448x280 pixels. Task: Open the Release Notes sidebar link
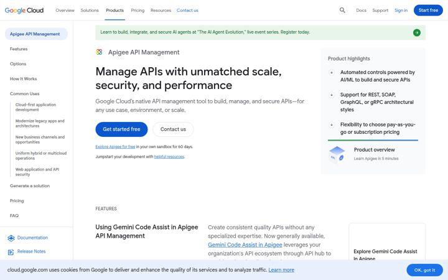click(32, 251)
